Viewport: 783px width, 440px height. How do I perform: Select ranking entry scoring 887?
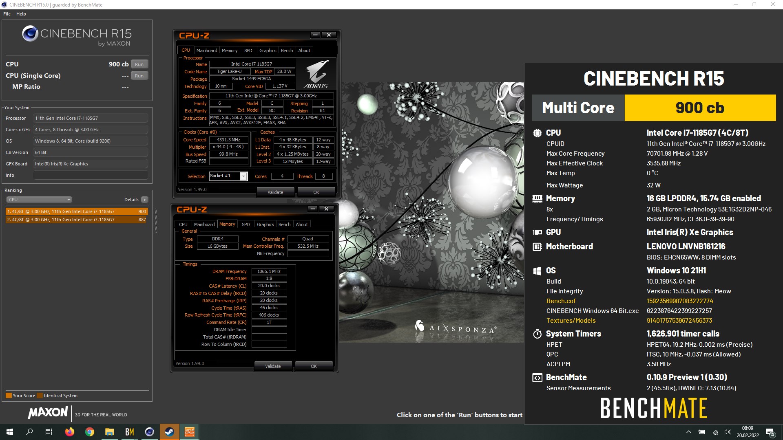(77, 220)
